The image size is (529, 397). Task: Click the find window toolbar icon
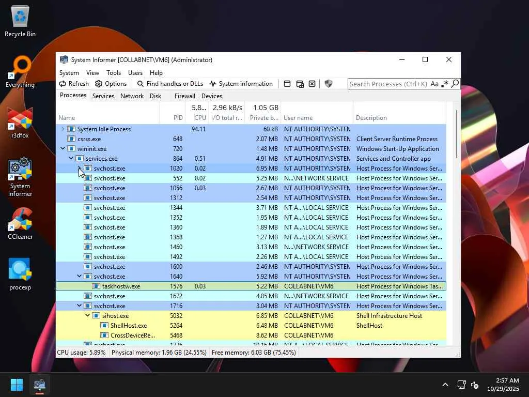coord(287,84)
